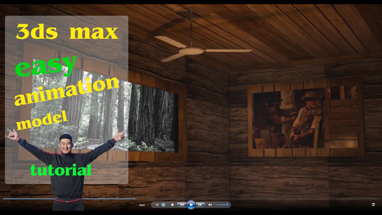This screenshot has height=215, width=382.
Task: Click the seek progress bar
Action: pos(191,198)
